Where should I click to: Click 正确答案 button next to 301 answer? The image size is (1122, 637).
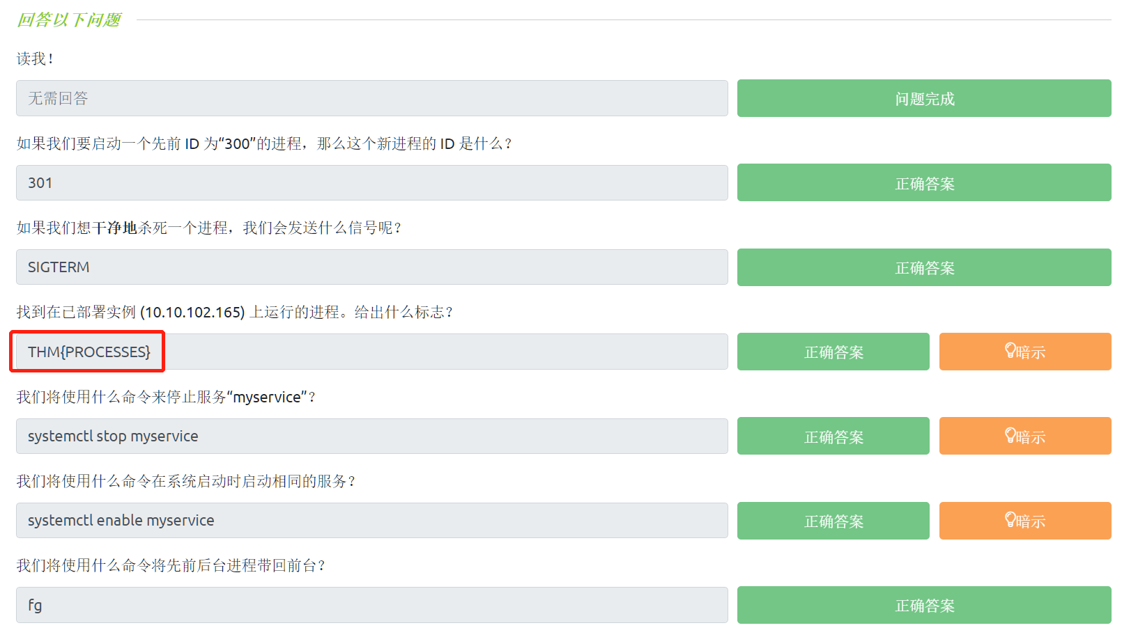tap(923, 183)
